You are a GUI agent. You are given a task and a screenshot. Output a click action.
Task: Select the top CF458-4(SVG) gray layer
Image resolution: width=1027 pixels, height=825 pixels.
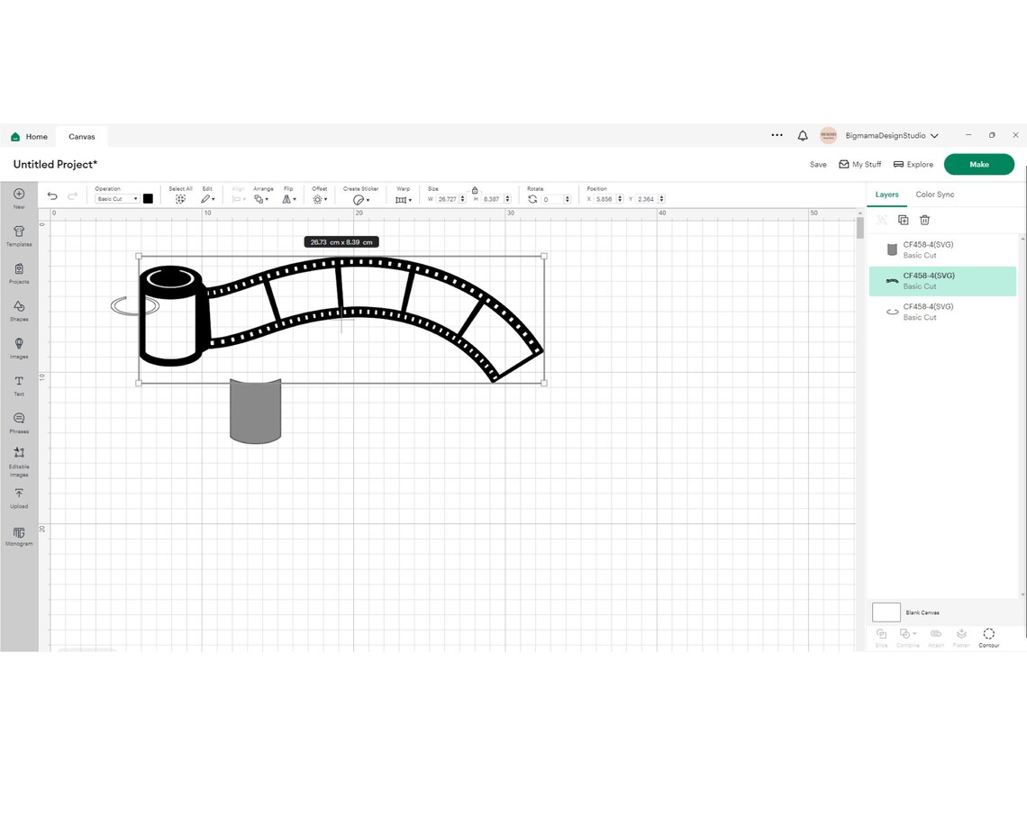click(942, 249)
